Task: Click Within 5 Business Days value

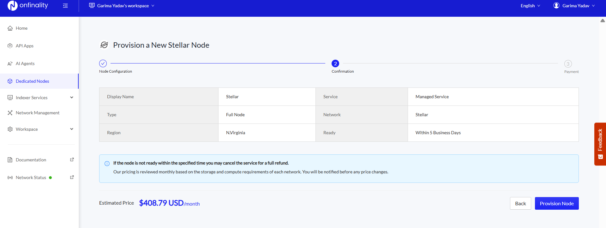Action: [x=438, y=133]
